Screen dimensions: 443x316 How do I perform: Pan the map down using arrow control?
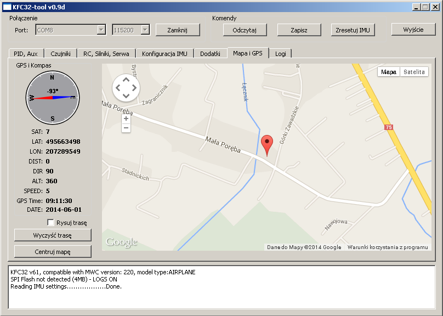coord(126,96)
